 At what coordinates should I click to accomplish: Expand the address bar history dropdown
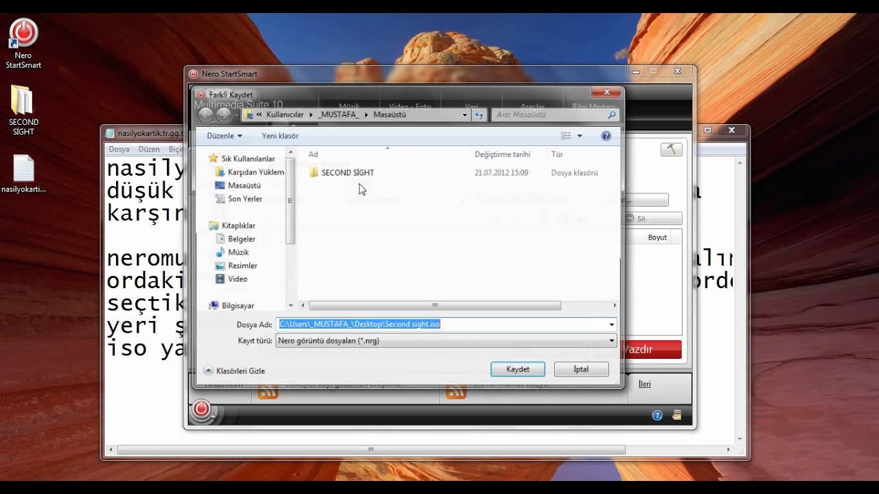(465, 115)
